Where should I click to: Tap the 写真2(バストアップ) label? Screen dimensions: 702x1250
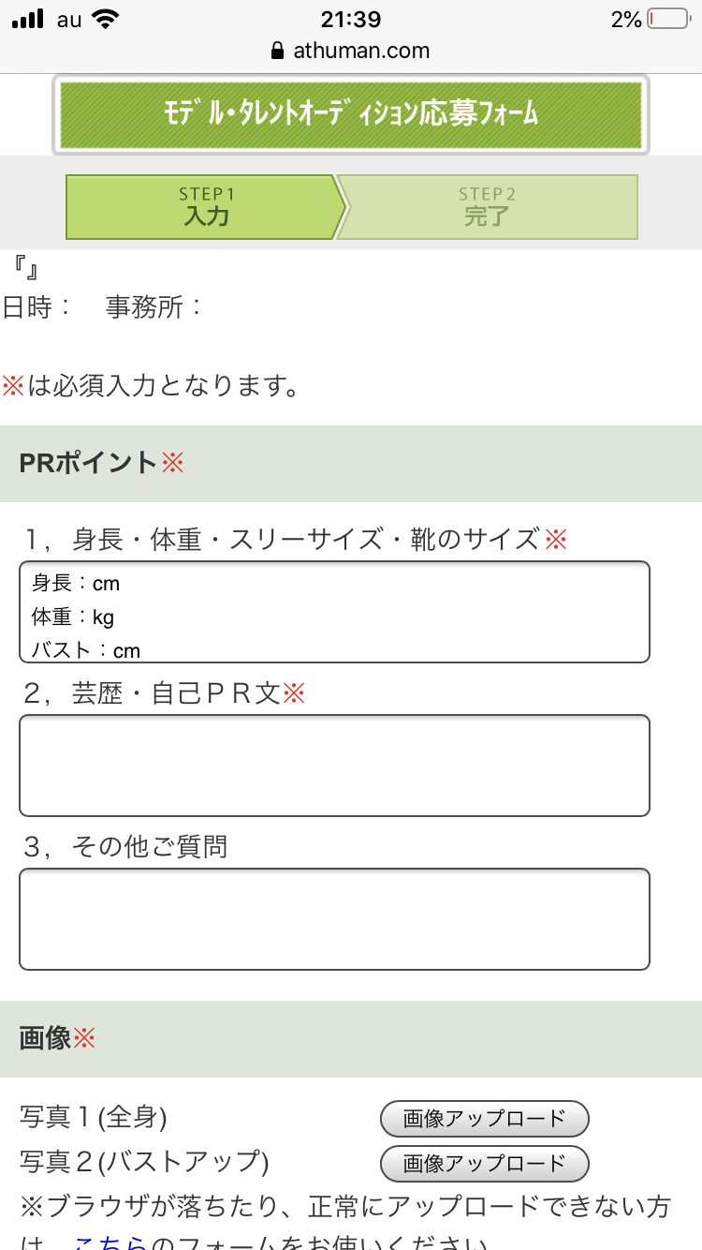(144, 1162)
